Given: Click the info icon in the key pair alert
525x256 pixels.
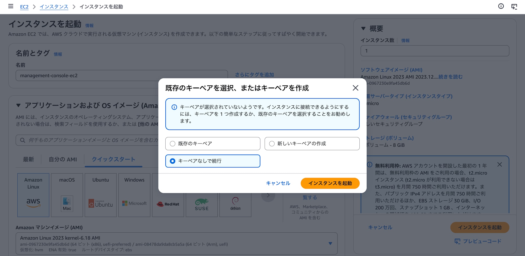Looking at the screenshot, I should coord(174,107).
